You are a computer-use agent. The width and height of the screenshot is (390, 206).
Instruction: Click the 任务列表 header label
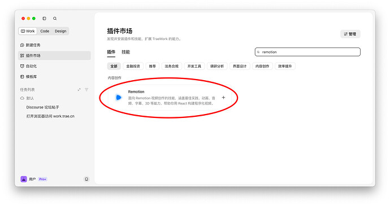pos(27,90)
